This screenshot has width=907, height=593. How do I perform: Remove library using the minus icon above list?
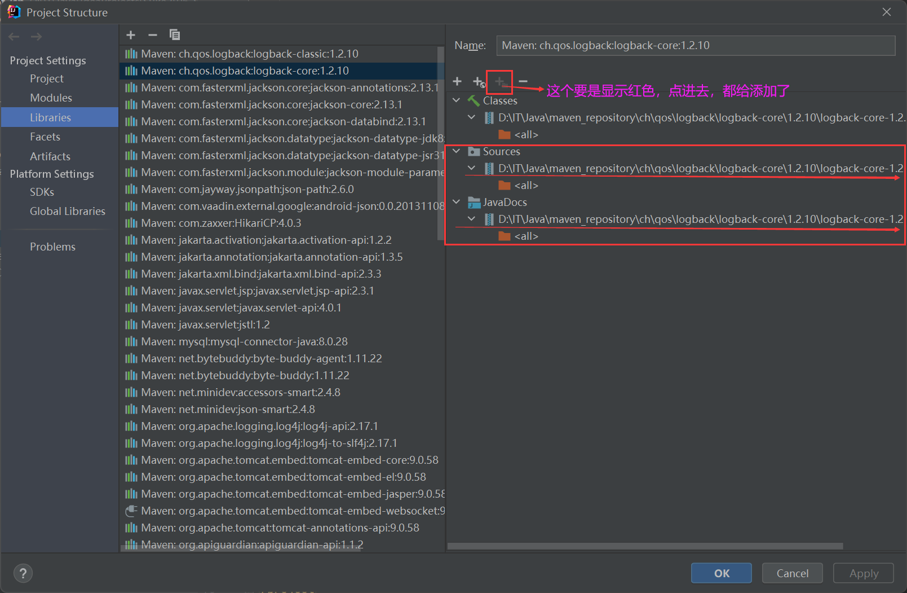click(x=152, y=34)
